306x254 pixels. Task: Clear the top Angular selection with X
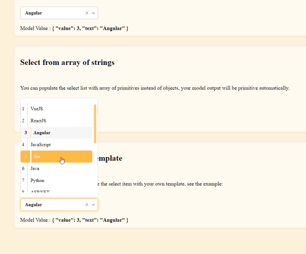(86, 13)
